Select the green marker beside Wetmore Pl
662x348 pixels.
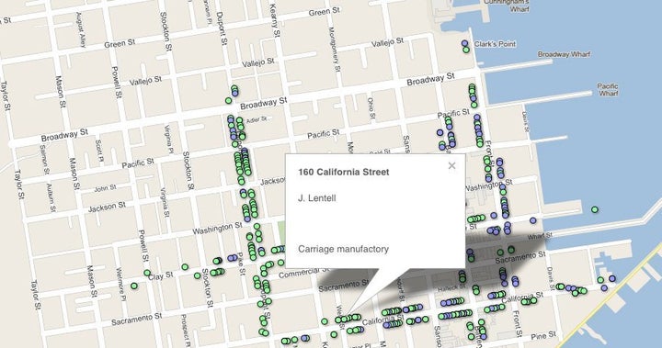point(134,286)
